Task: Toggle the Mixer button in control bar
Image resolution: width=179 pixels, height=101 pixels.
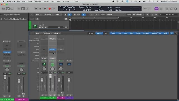Action: pyautogui.click(x=23, y=9)
